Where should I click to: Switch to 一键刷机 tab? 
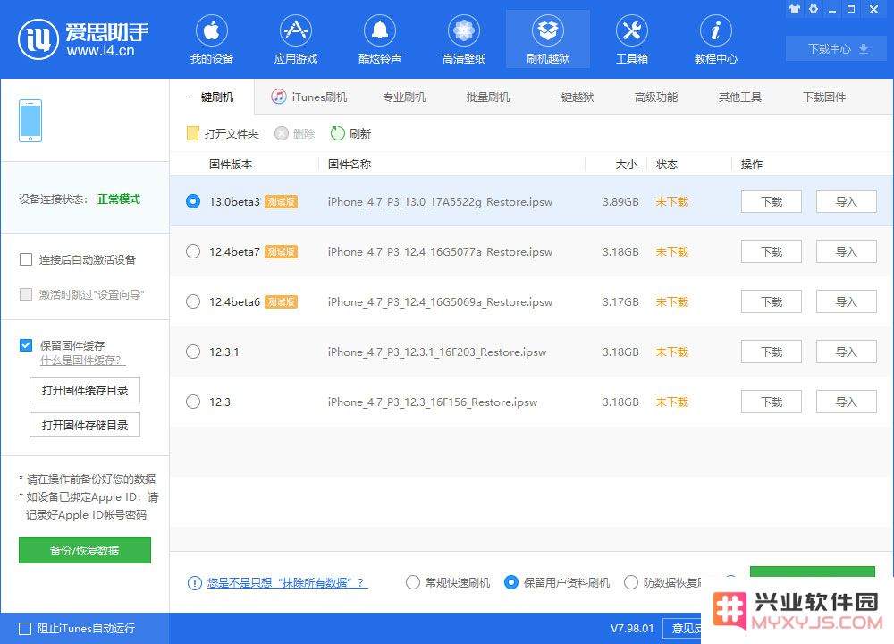(212, 97)
